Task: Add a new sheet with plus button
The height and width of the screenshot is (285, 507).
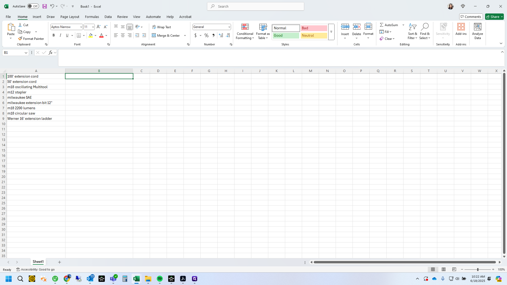Action: click(x=59, y=262)
